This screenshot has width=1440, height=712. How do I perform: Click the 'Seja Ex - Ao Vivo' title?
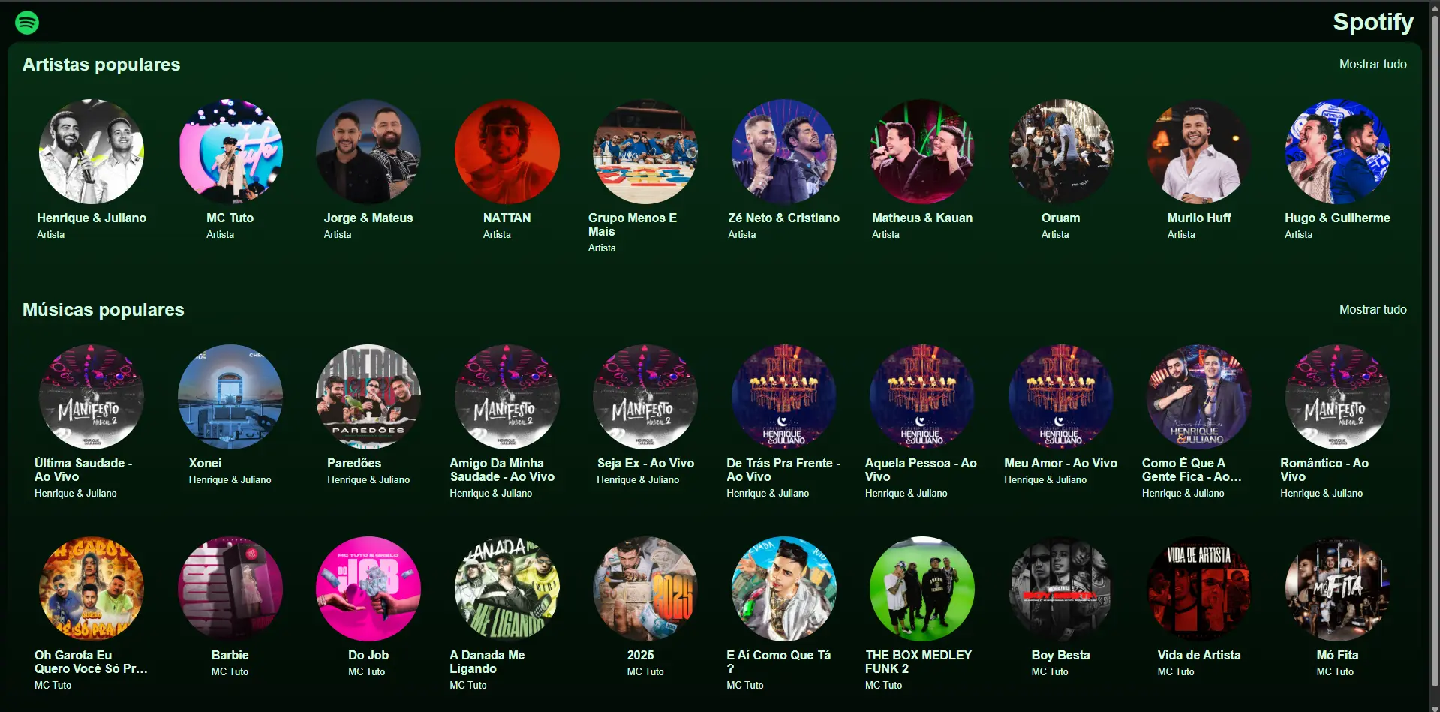pos(645,464)
